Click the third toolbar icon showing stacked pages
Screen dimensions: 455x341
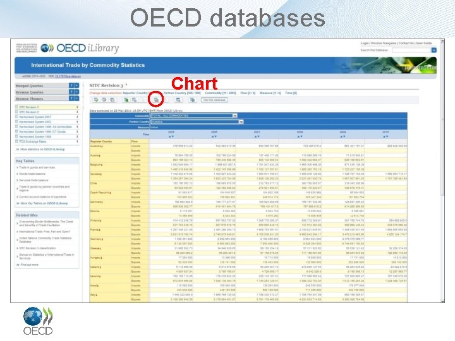[x=112, y=100]
